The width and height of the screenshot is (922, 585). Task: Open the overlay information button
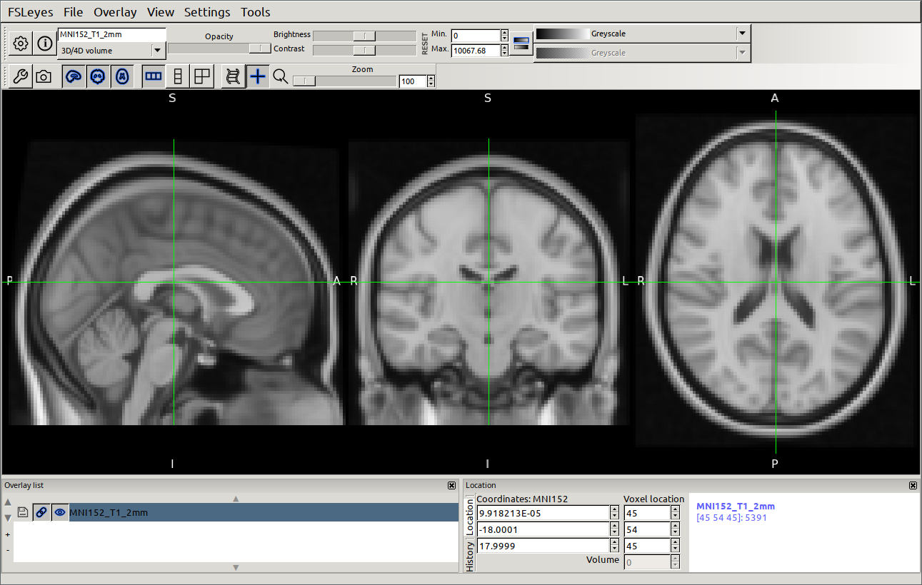pyautogui.click(x=45, y=44)
